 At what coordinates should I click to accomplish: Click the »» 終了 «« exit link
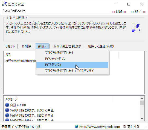click(138, 12)
